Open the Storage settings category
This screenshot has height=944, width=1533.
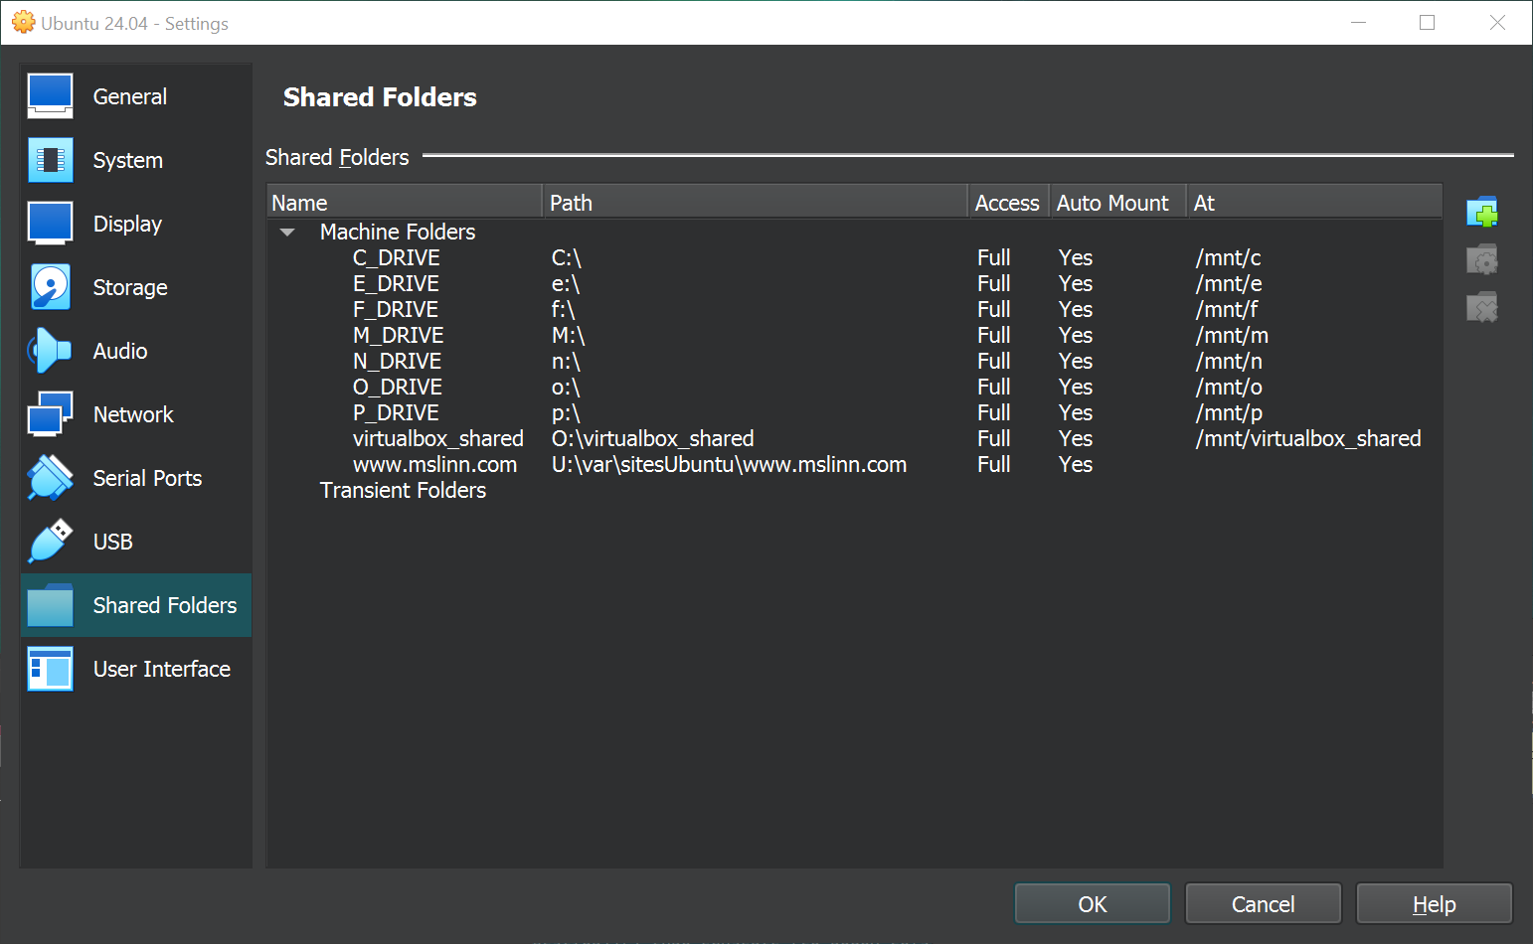[129, 287]
